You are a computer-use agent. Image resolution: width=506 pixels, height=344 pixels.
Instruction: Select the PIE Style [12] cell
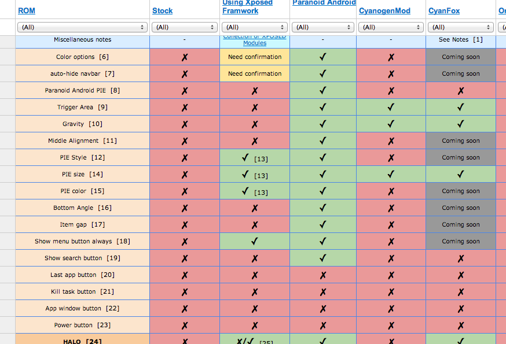[x=82, y=157]
